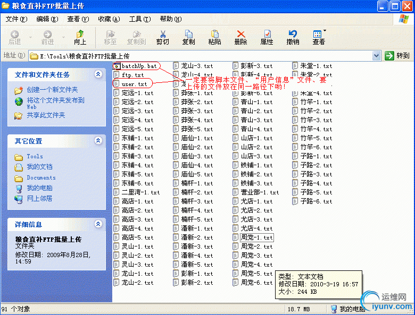
Task: Select the 竹竿-3.txt file name
Action: (x=316, y=120)
